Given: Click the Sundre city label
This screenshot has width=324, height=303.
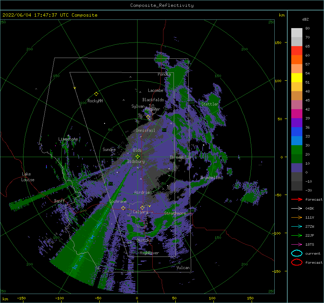Looking at the screenshot, I should (109, 149).
